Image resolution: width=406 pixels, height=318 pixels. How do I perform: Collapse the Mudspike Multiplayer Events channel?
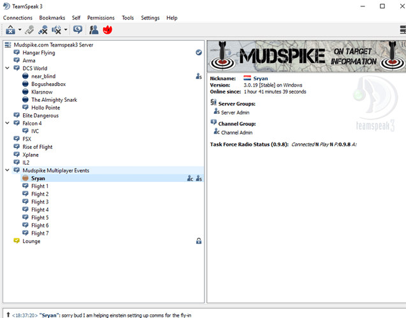tap(8, 170)
